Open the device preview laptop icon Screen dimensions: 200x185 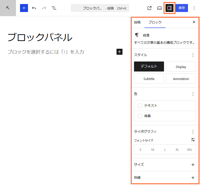pyautogui.click(x=159, y=8)
